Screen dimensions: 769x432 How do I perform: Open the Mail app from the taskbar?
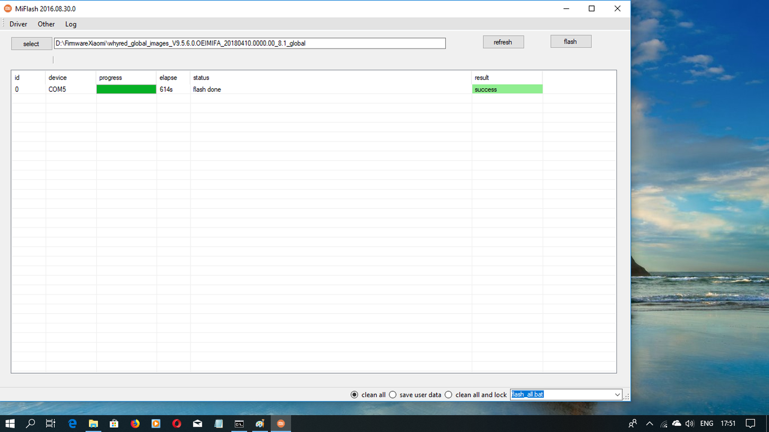point(198,424)
